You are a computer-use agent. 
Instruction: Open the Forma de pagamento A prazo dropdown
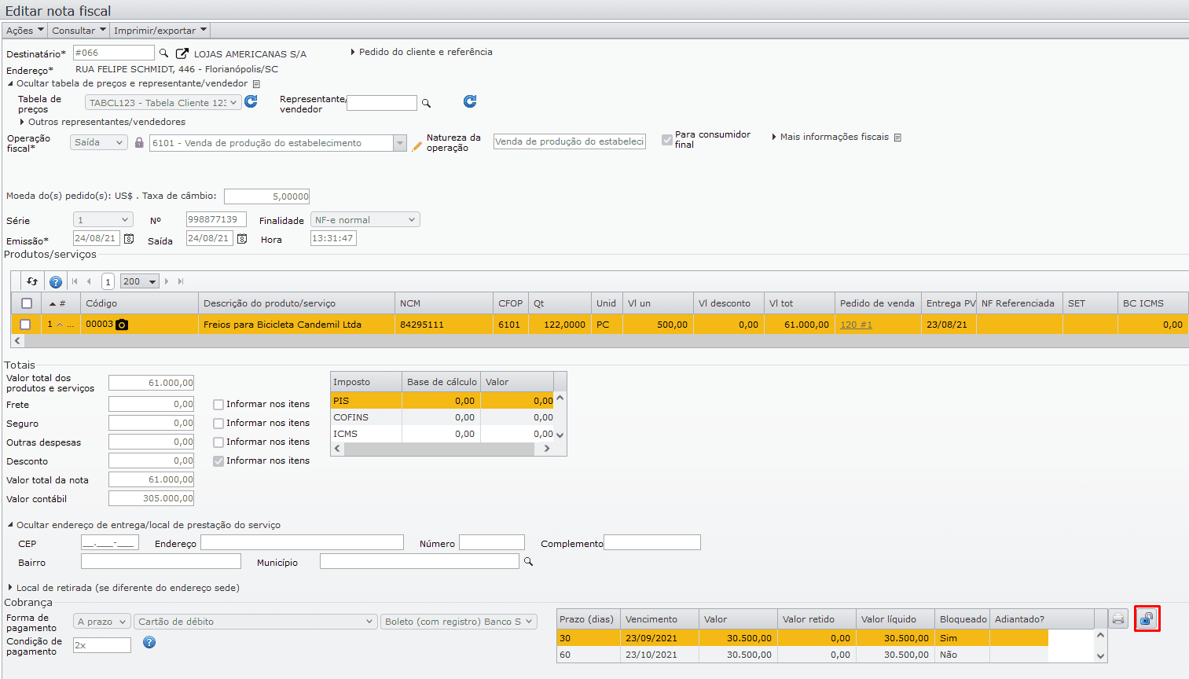point(101,622)
